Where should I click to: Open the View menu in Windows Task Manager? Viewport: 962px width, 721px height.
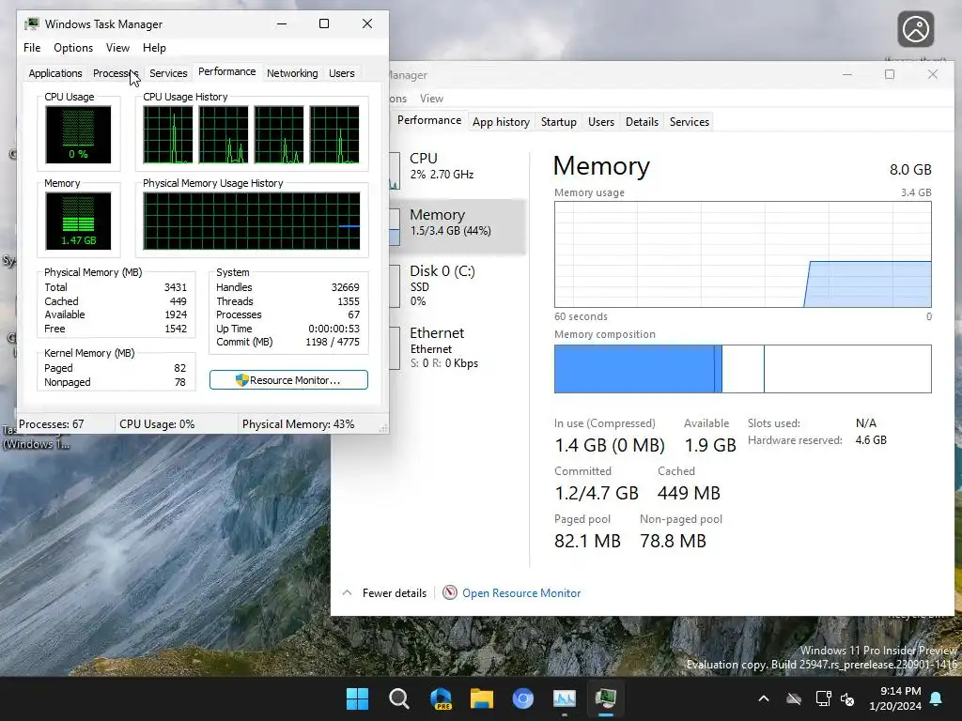click(x=117, y=48)
